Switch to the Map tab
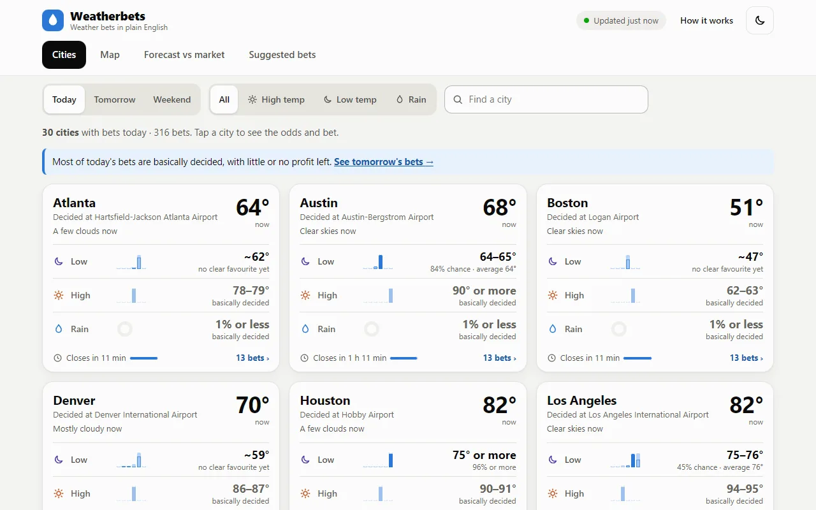Image resolution: width=816 pixels, height=510 pixels. 110,55
